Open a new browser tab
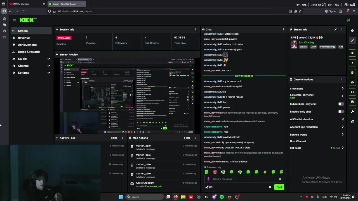Viewport: 358px width, 201px height. [90, 4]
